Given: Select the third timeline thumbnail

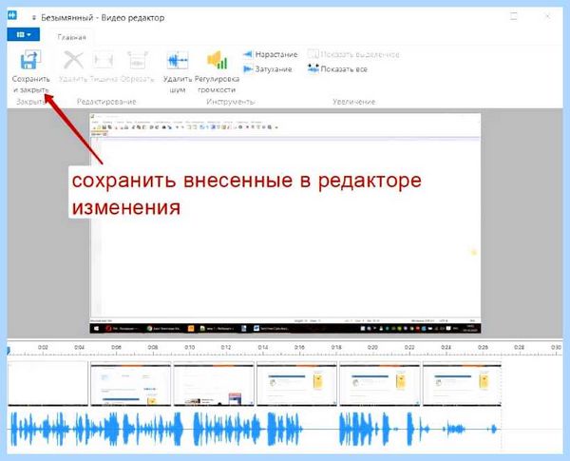Looking at the screenshot, I should [x=214, y=383].
